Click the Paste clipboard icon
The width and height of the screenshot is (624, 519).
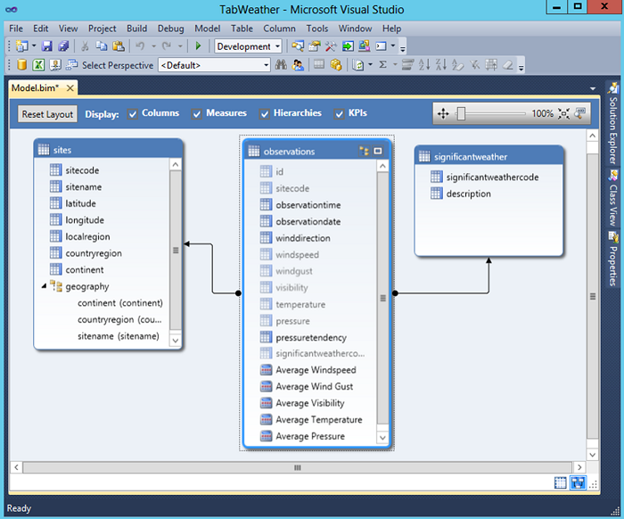tap(119, 46)
